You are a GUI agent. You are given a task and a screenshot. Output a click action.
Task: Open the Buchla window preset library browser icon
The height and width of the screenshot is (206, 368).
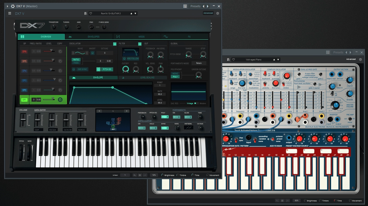click(228, 60)
